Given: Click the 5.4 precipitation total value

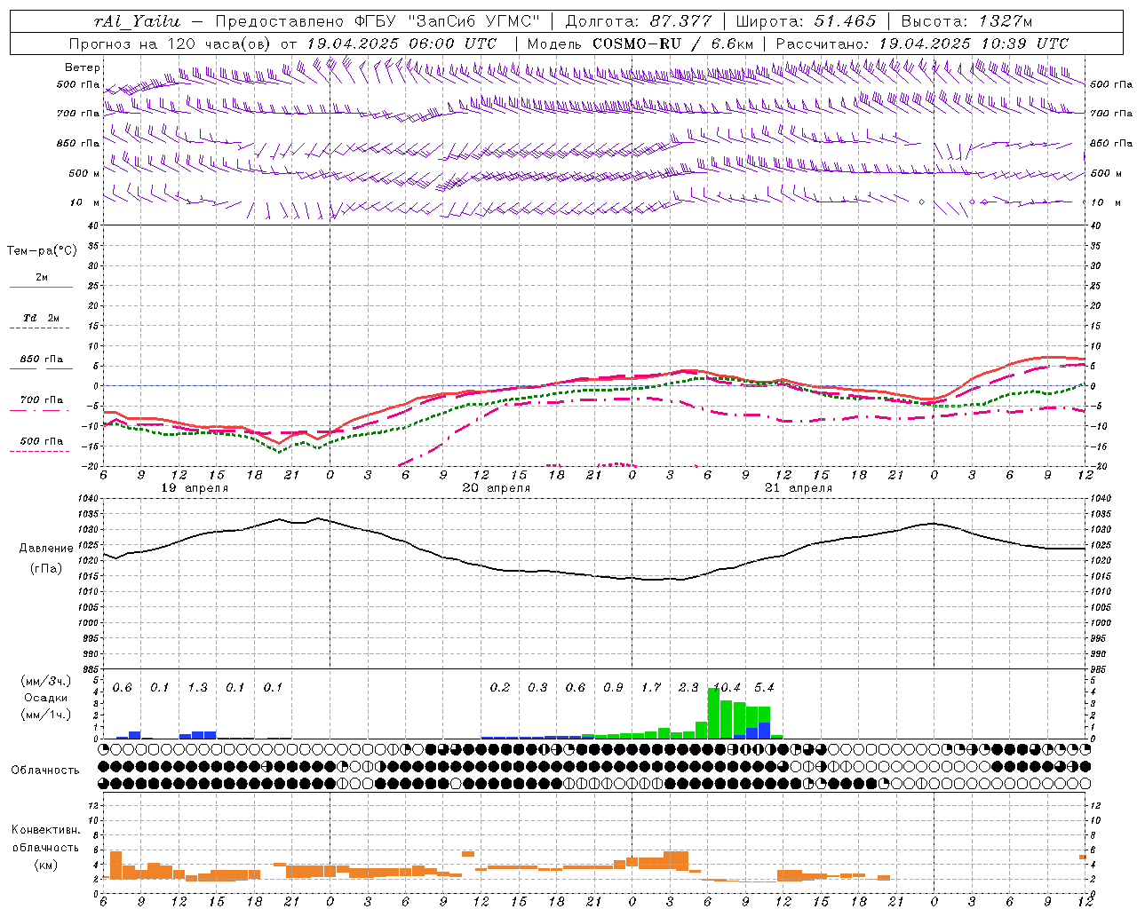Looking at the screenshot, I should tap(764, 688).
